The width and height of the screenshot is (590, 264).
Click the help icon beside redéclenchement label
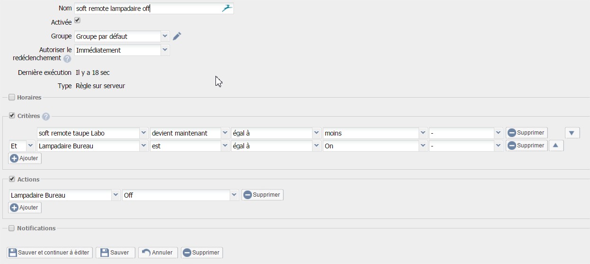tap(67, 59)
